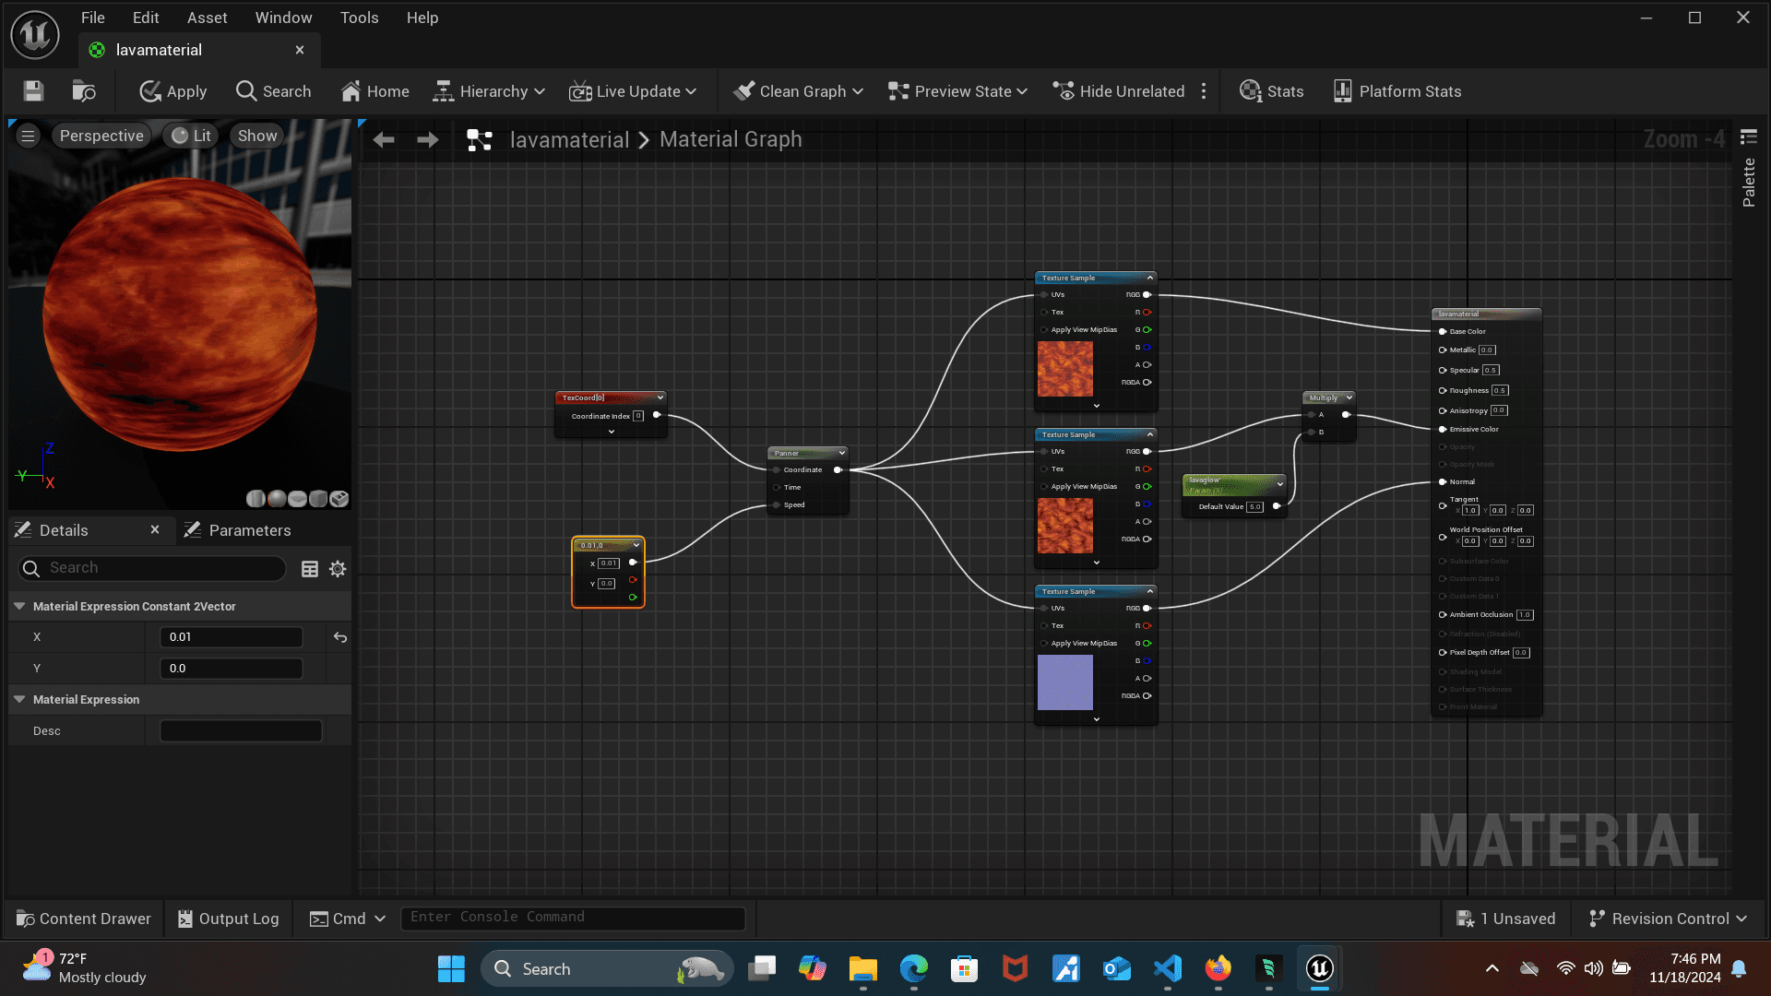Screen dimensions: 1771x996
Task: Open Platform Stats
Action: pyautogui.click(x=1397, y=90)
